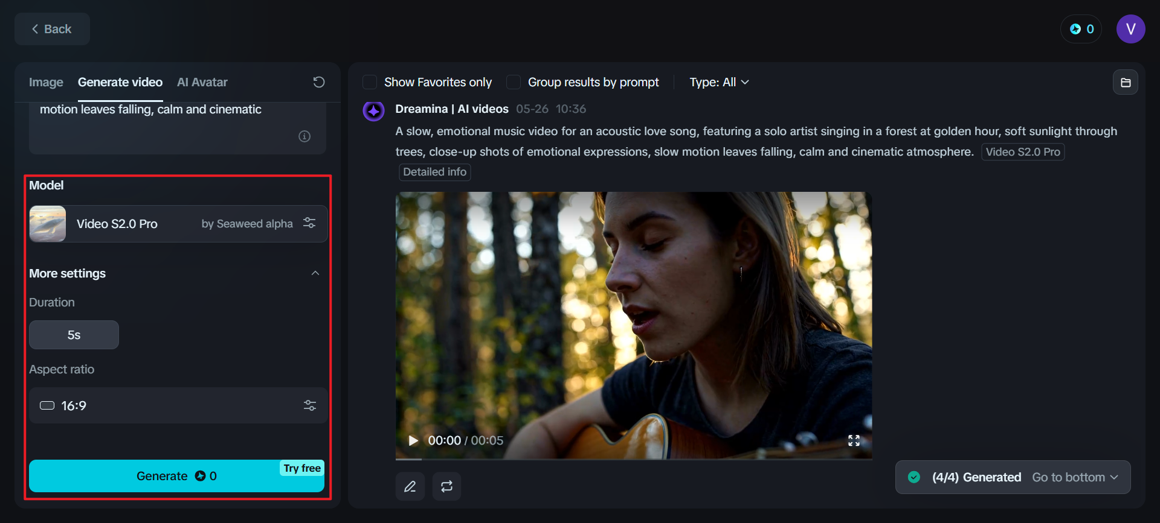Click the edit pencil icon below video

(x=410, y=487)
